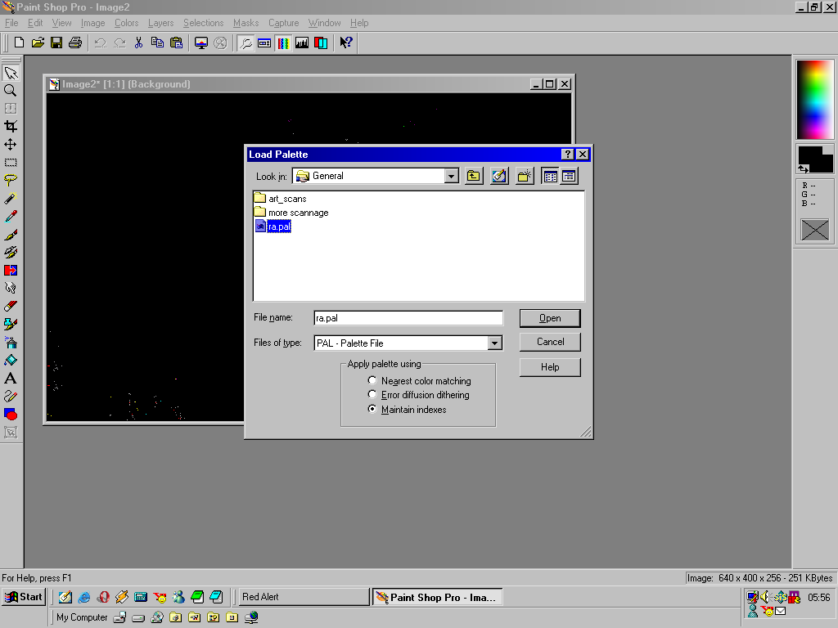The width and height of the screenshot is (838, 628).
Task: Go up one folder level
Action: click(x=474, y=176)
